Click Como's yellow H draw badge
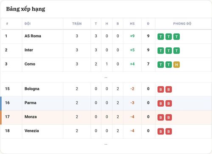The height and width of the screenshot is (154, 212). 176,65
